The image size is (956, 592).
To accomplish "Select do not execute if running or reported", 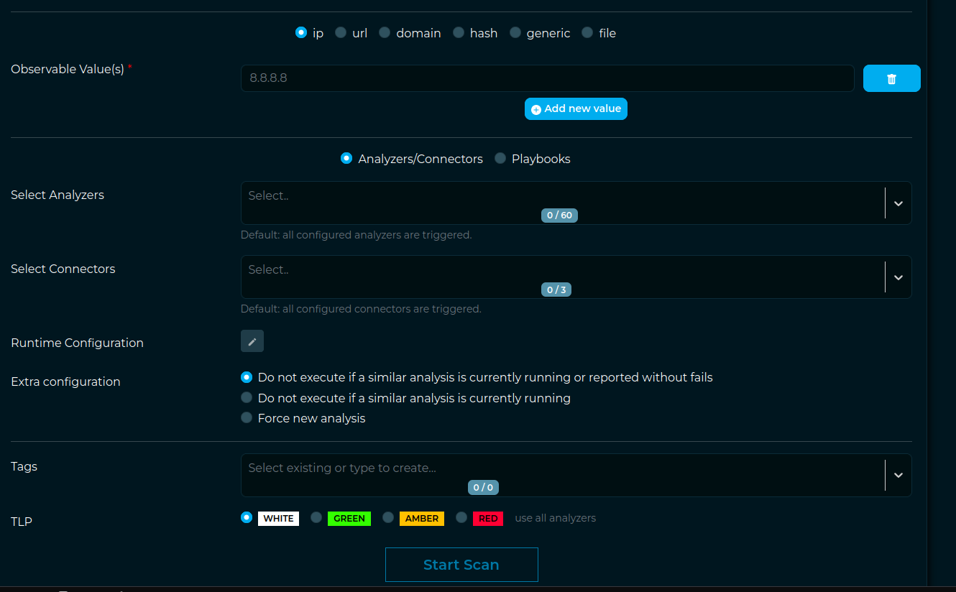I will tap(247, 376).
